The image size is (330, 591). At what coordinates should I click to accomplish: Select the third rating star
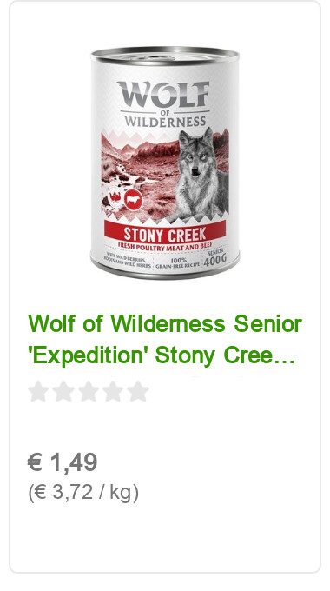pyautogui.click(x=89, y=391)
